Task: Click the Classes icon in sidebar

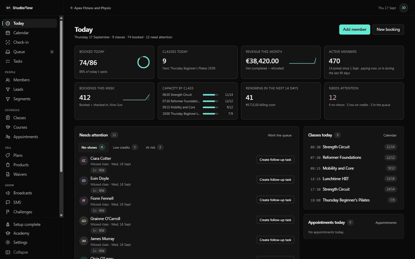Action: pos(8,118)
